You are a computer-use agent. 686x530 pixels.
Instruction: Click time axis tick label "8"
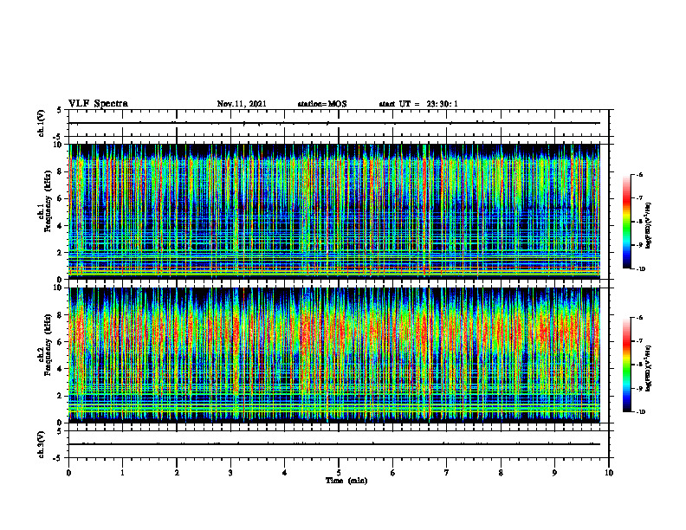pos(501,473)
